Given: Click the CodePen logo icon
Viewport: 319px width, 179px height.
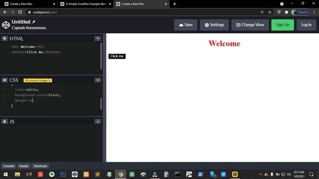Looking at the screenshot, I should 6,25.
